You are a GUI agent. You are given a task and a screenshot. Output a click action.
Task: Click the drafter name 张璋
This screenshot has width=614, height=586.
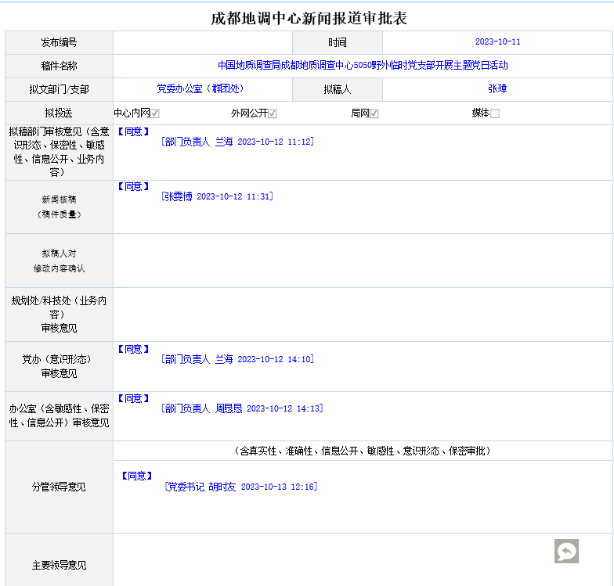pyautogui.click(x=497, y=89)
